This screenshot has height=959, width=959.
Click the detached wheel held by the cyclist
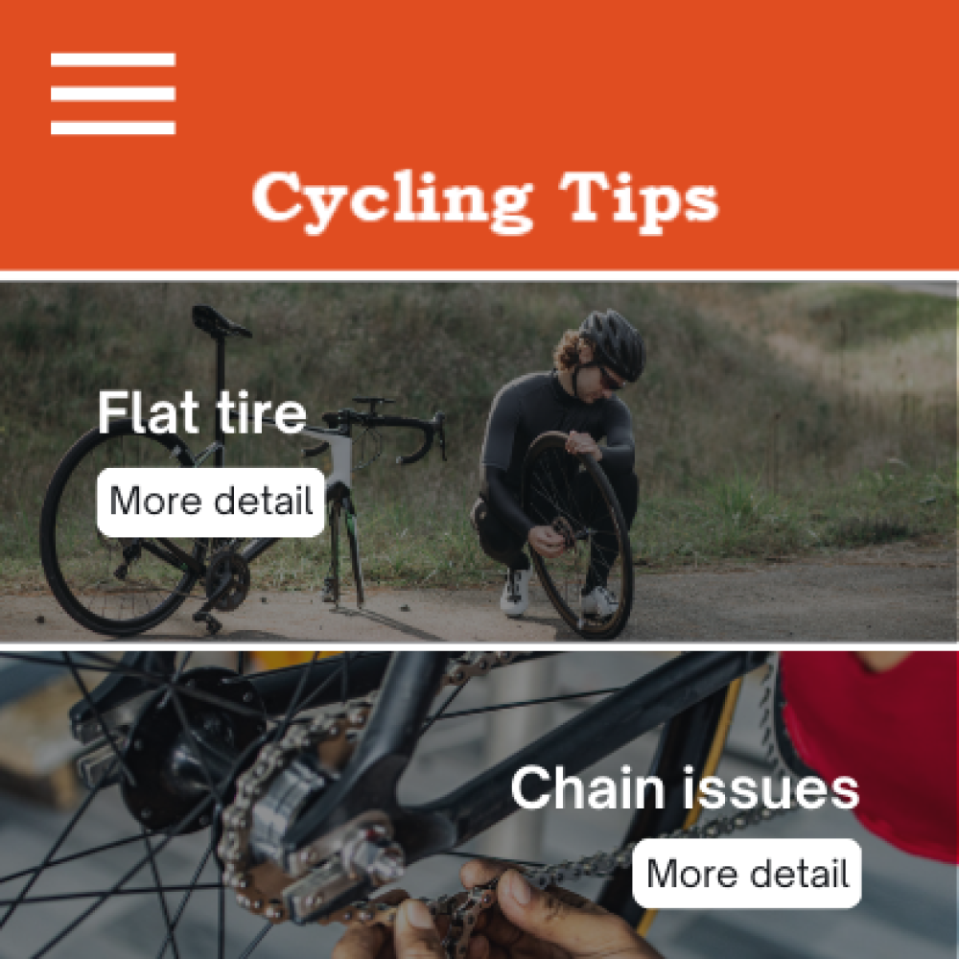point(578,535)
